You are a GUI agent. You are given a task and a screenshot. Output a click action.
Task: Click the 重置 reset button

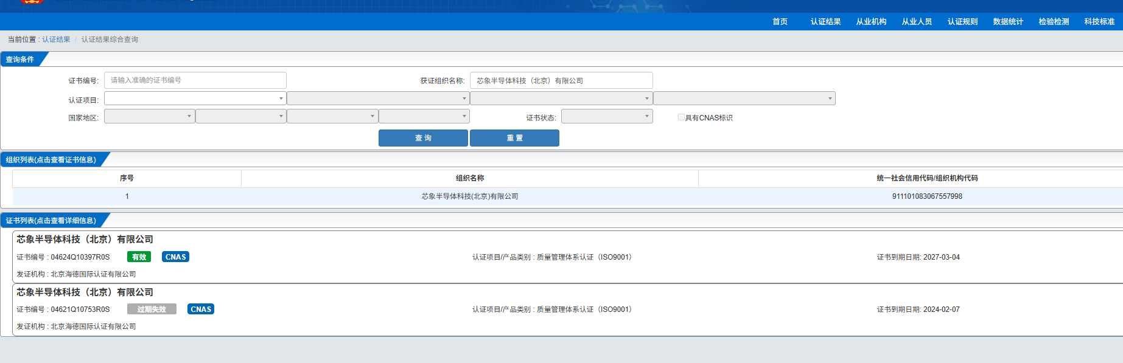click(x=514, y=138)
